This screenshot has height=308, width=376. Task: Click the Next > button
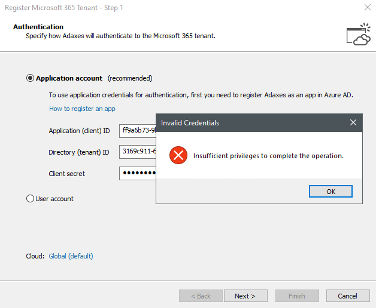245,296
